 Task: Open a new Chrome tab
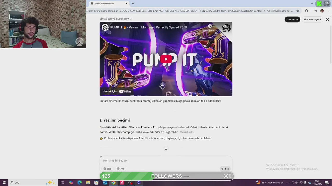click(x=133, y=4)
